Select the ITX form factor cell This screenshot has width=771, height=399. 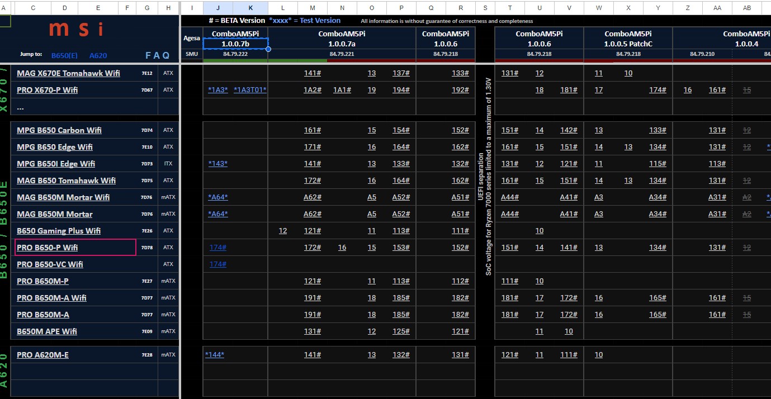(168, 164)
